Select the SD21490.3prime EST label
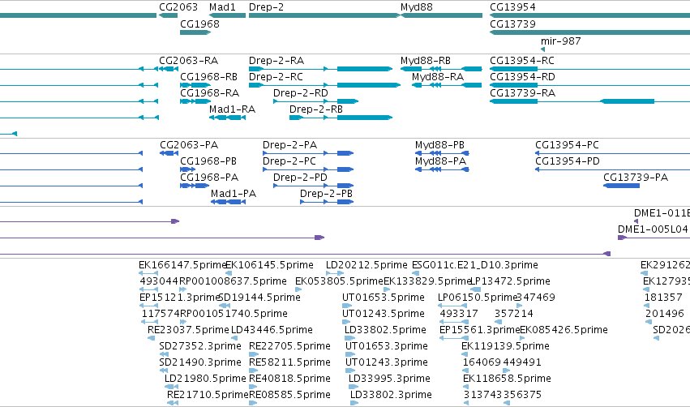690x407 pixels. pyautogui.click(x=200, y=362)
